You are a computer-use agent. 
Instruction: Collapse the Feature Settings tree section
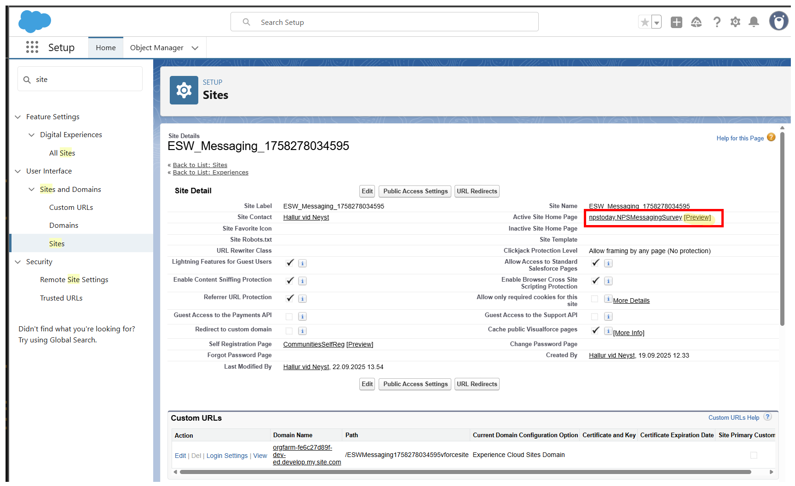pos(18,117)
